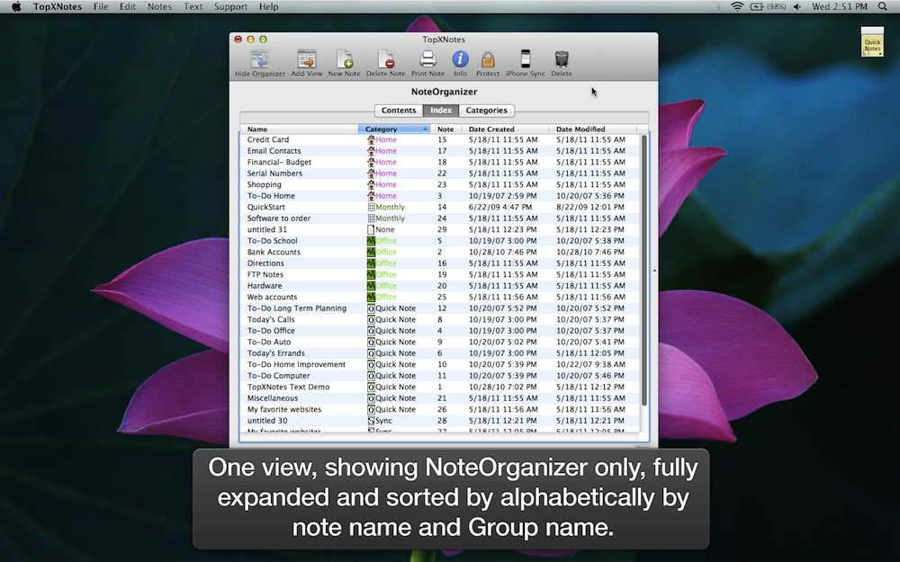Image resolution: width=900 pixels, height=562 pixels.
Task: Open the Help menu
Action: (x=268, y=7)
